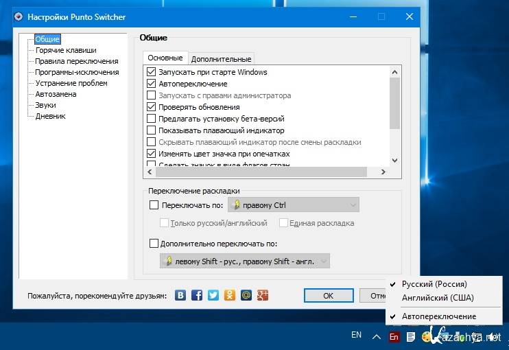Share via the Google+ icon

point(263,295)
